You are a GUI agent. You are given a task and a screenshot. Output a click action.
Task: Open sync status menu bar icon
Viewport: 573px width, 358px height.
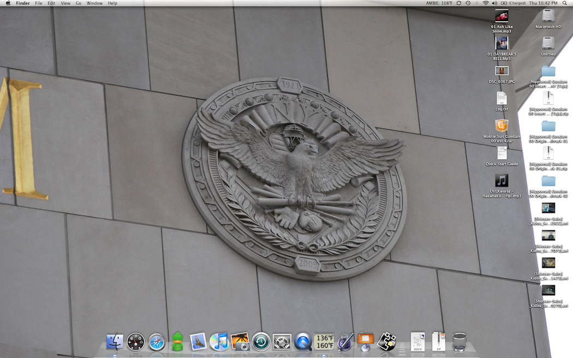click(459, 3)
